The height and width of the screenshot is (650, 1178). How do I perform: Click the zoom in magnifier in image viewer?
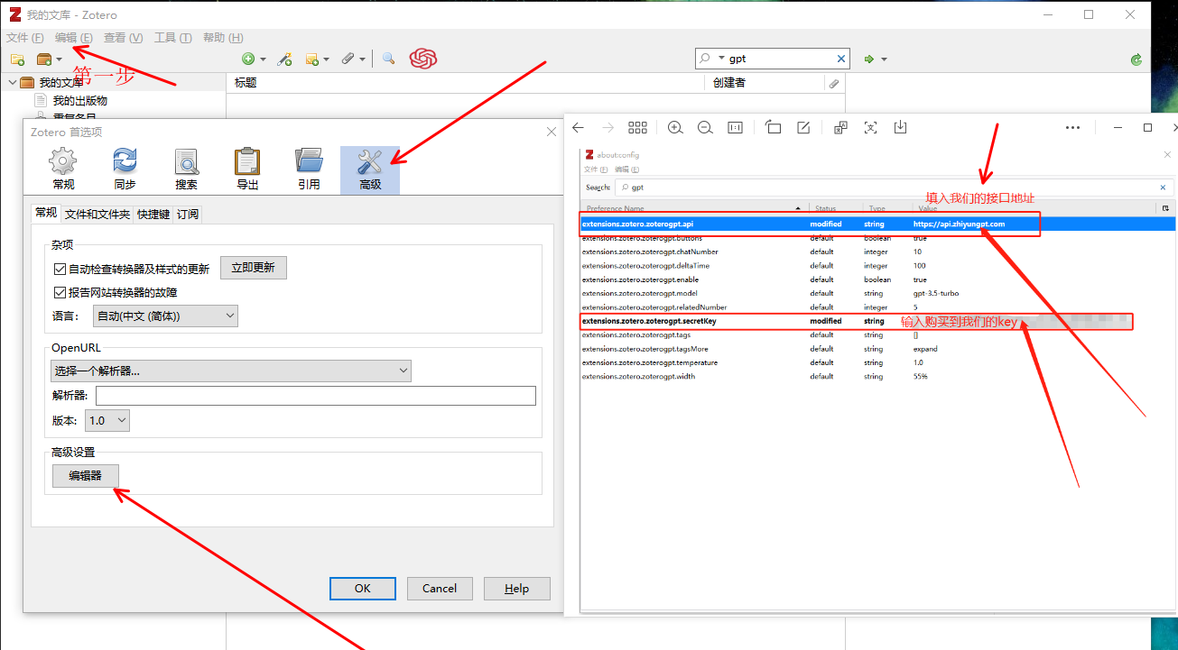675,128
